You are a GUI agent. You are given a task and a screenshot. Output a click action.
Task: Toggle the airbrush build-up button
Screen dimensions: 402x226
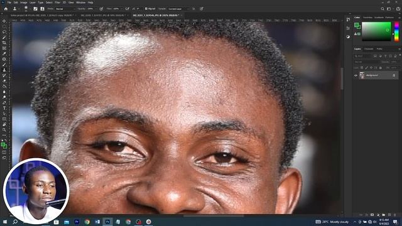127,9
